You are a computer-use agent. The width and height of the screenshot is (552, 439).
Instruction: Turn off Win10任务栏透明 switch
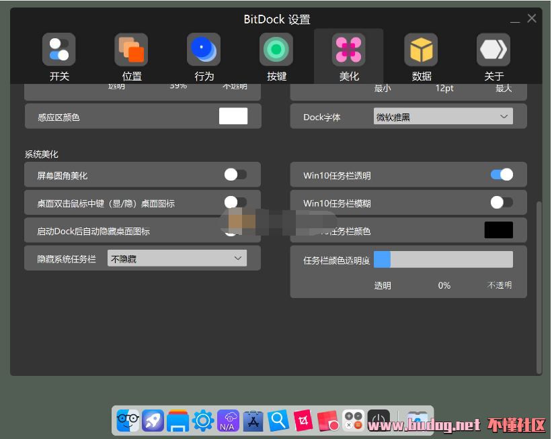[x=502, y=175]
